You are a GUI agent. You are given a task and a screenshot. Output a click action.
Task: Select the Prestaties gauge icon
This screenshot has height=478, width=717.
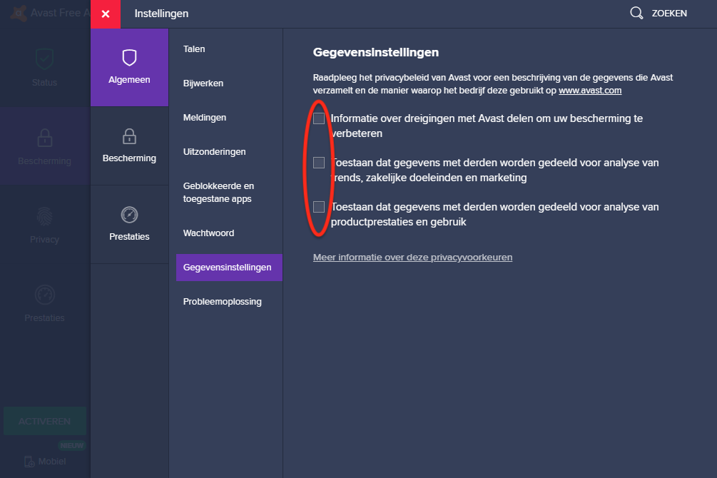[129, 215]
